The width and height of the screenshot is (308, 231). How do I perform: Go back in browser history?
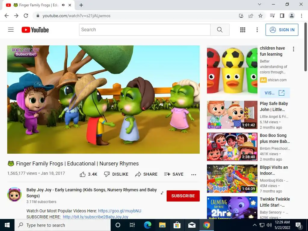[7, 16]
